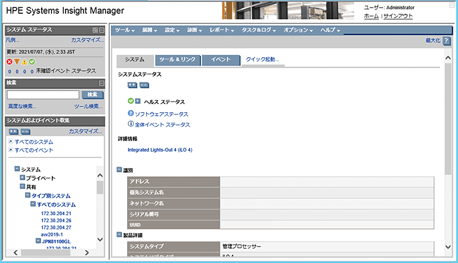Click the サインアウト link

[x=398, y=16]
